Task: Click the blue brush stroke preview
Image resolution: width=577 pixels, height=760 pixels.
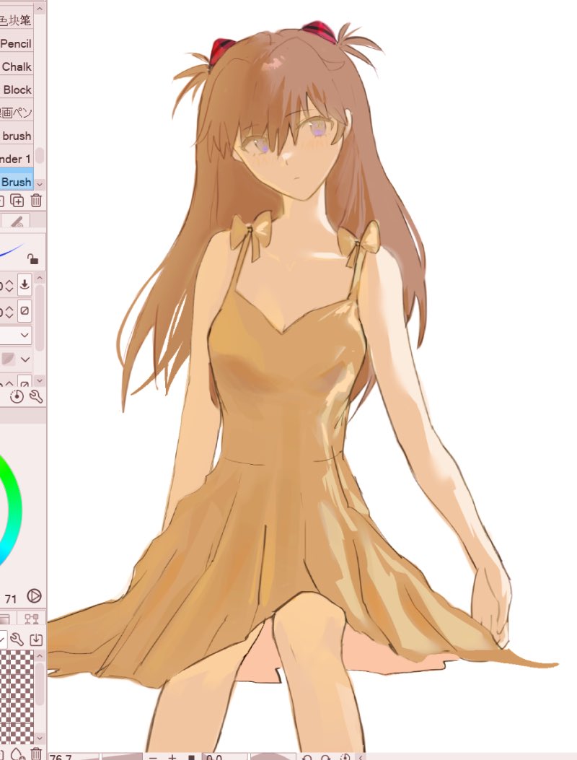Action: click(x=12, y=251)
